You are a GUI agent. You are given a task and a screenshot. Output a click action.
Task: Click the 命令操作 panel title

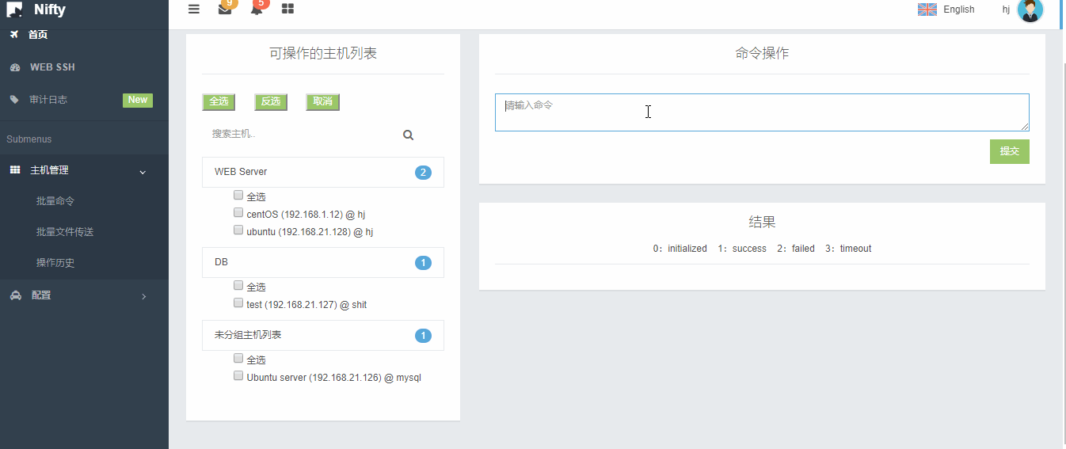pos(762,54)
